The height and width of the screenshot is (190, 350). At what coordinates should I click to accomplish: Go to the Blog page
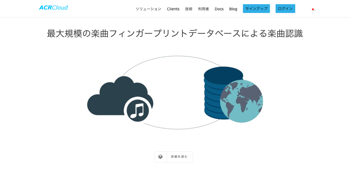pyautogui.click(x=233, y=9)
